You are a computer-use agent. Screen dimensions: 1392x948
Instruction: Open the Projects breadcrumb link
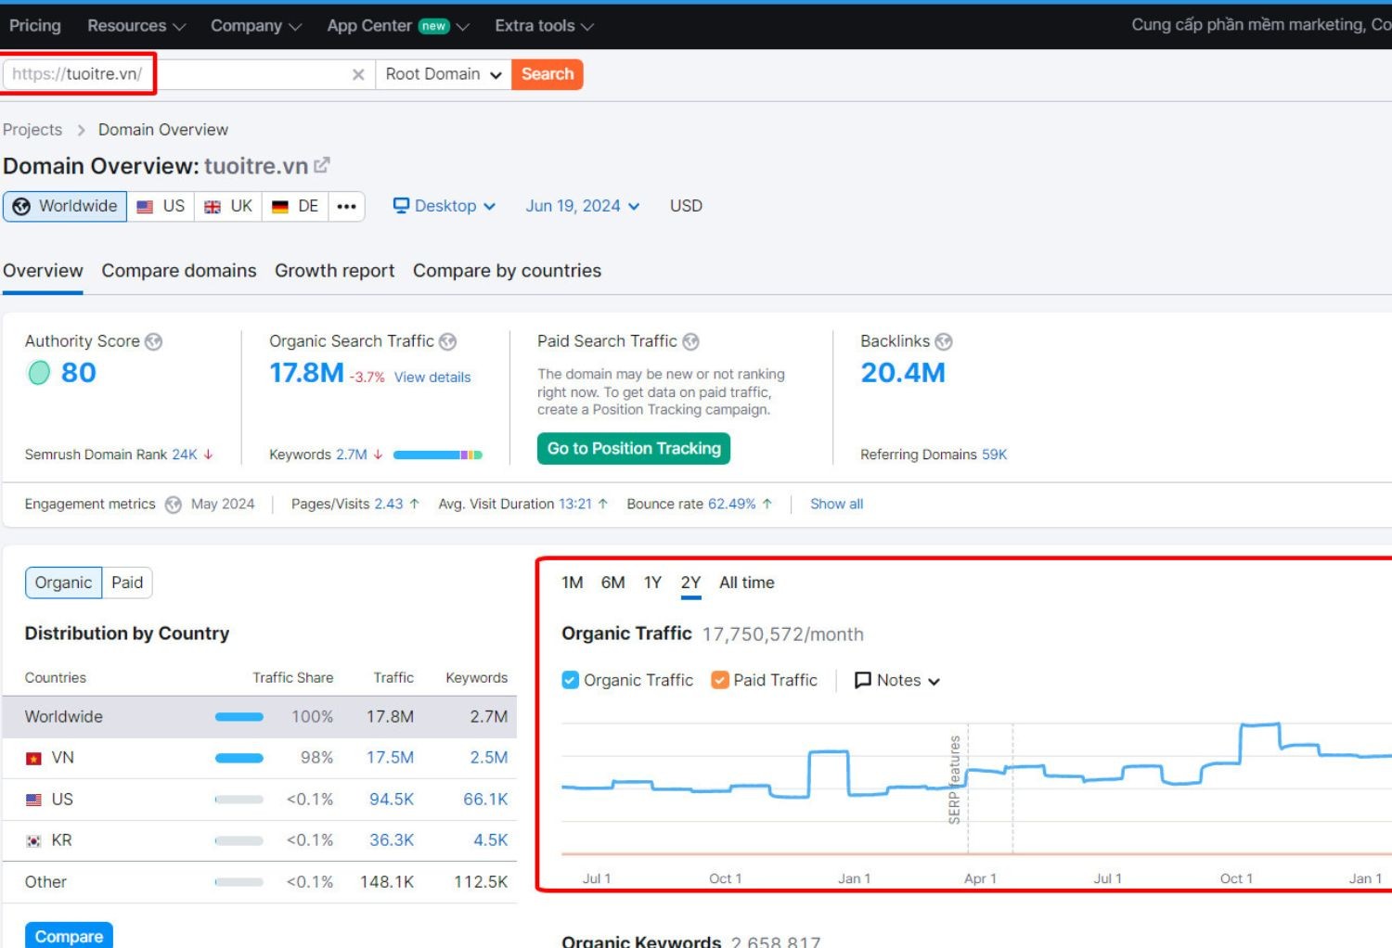click(32, 130)
